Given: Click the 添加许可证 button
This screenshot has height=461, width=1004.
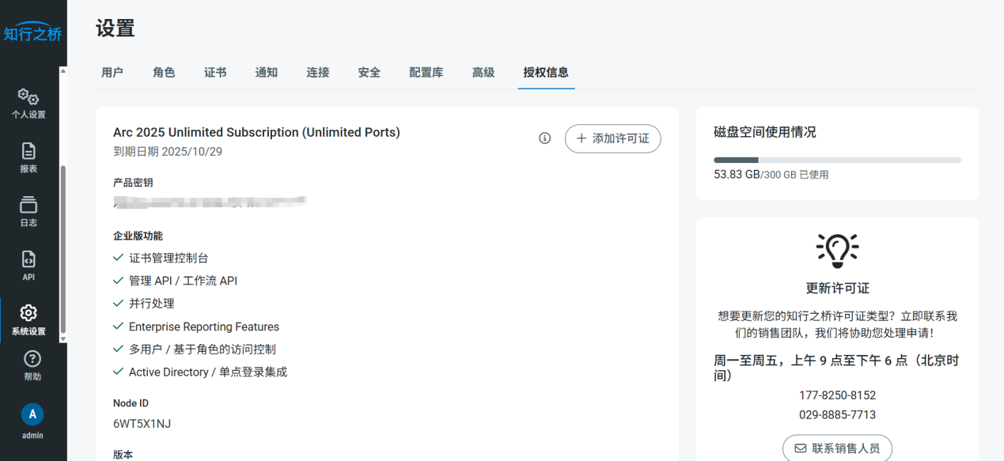Looking at the screenshot, I should pyautogui.click(x=612, y=138).
